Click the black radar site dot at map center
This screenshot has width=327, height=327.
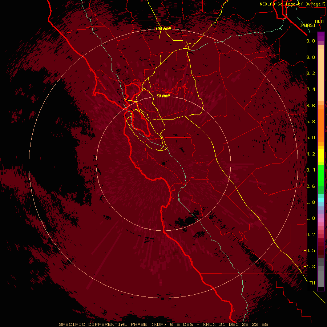tap(163, 163)
